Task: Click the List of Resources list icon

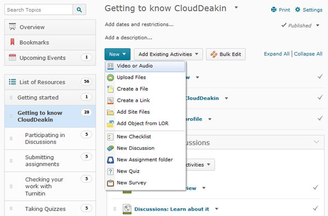Action: pyautogui.click(x=13, y=82)
